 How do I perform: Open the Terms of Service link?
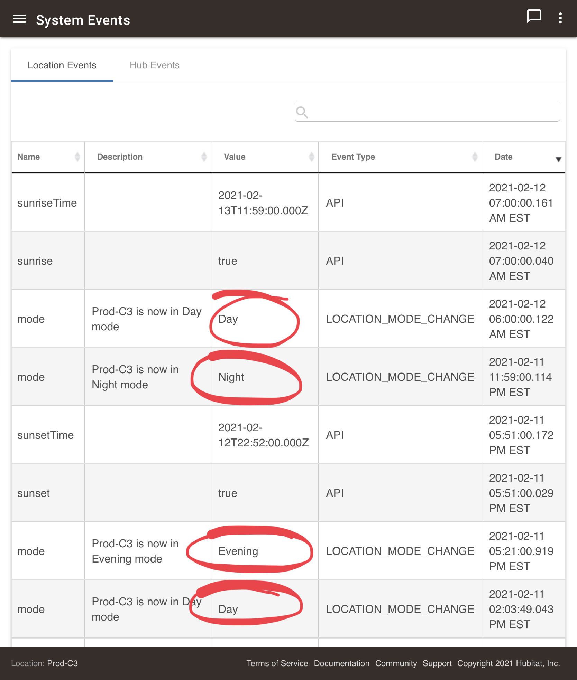coord(277,663)
